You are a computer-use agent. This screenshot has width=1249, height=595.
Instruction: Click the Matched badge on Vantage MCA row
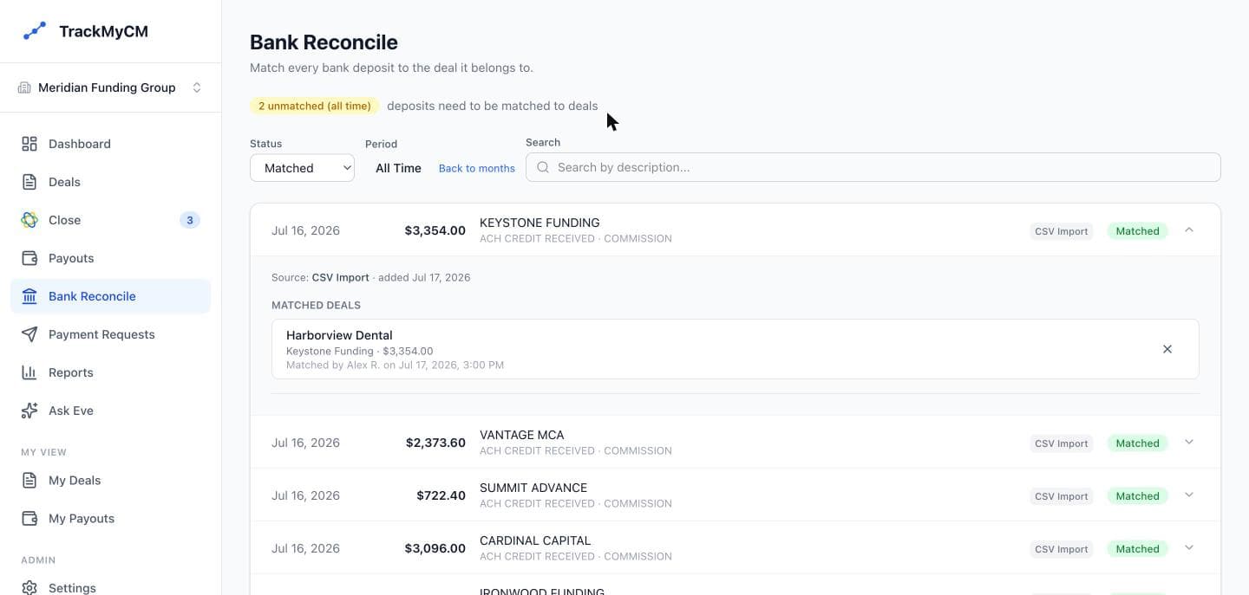(x=1137, y=443)
